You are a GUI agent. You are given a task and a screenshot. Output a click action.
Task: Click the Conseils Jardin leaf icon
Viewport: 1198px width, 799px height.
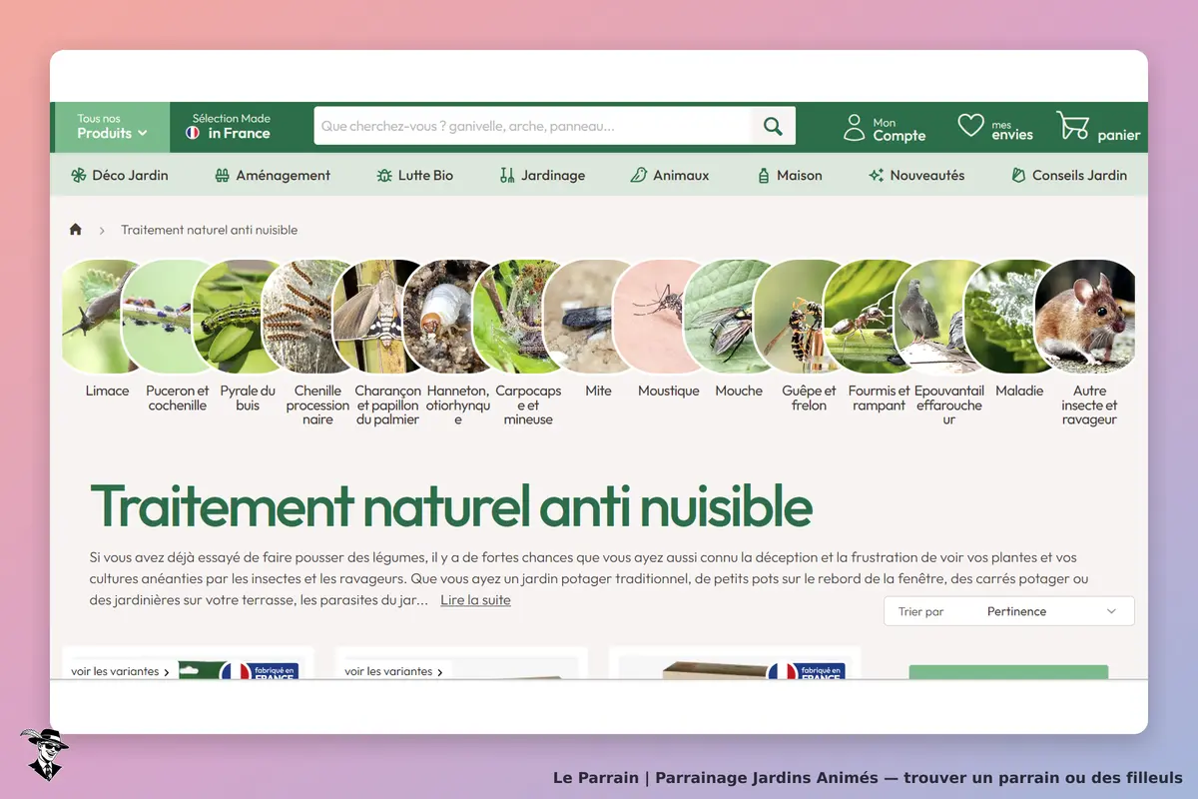(1018, 175)
